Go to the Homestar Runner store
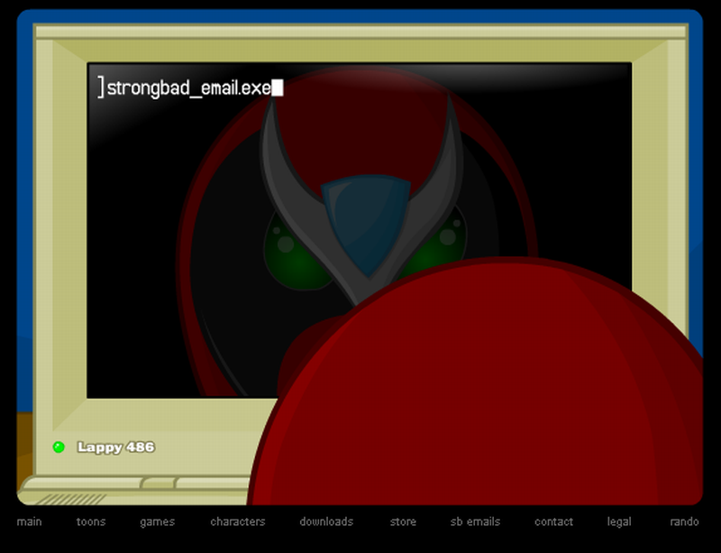721x553 pixels. point(403,521)
